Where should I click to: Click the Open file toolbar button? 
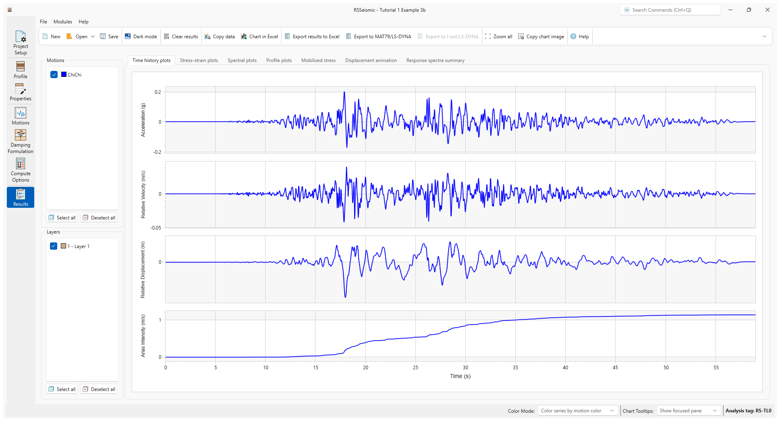[77, 37]
